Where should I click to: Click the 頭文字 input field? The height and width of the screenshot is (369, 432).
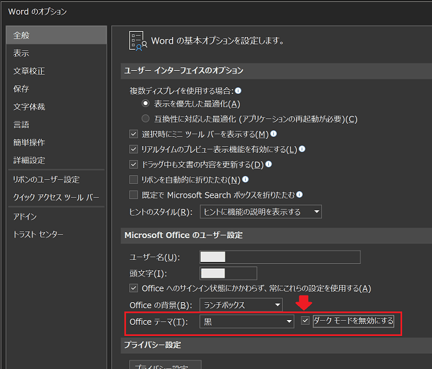228,273
